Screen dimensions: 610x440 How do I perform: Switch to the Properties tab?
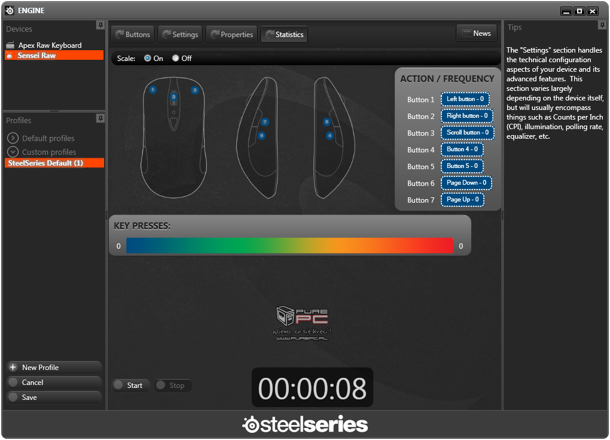(232, 34)
